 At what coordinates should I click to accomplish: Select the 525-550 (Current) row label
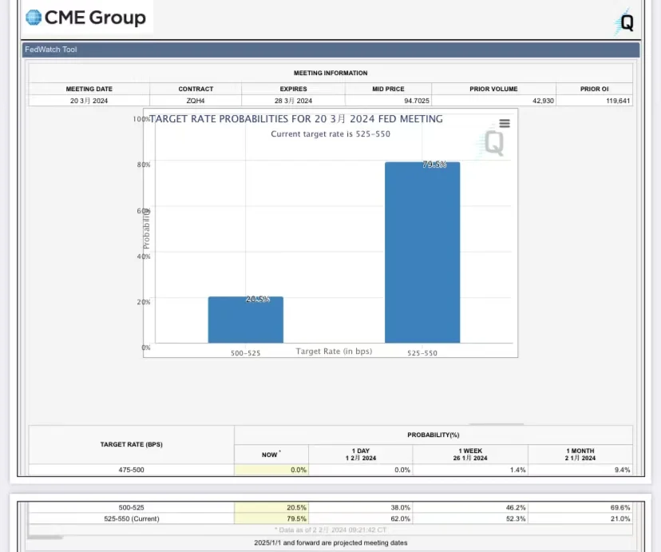[x=132, y=518]
